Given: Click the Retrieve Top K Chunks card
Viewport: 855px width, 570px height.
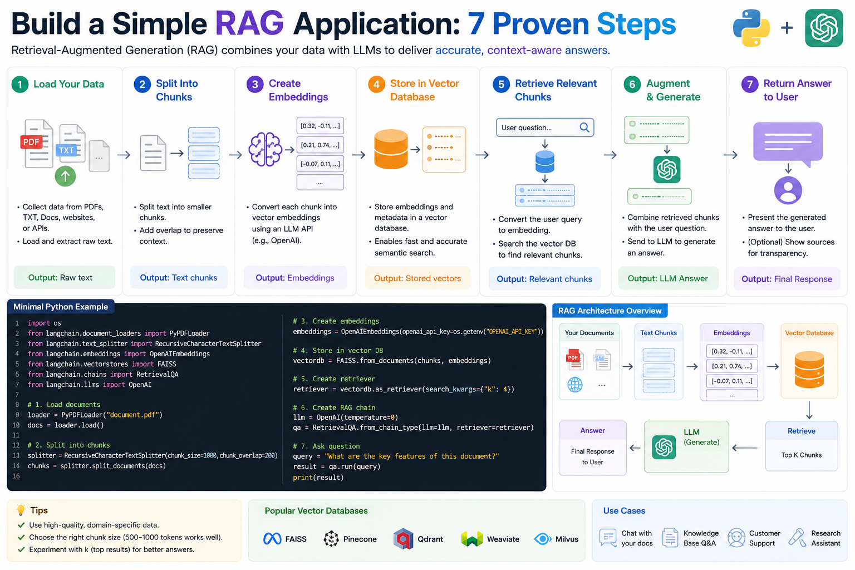Looking at the screenshot, I should pos(802,446).
